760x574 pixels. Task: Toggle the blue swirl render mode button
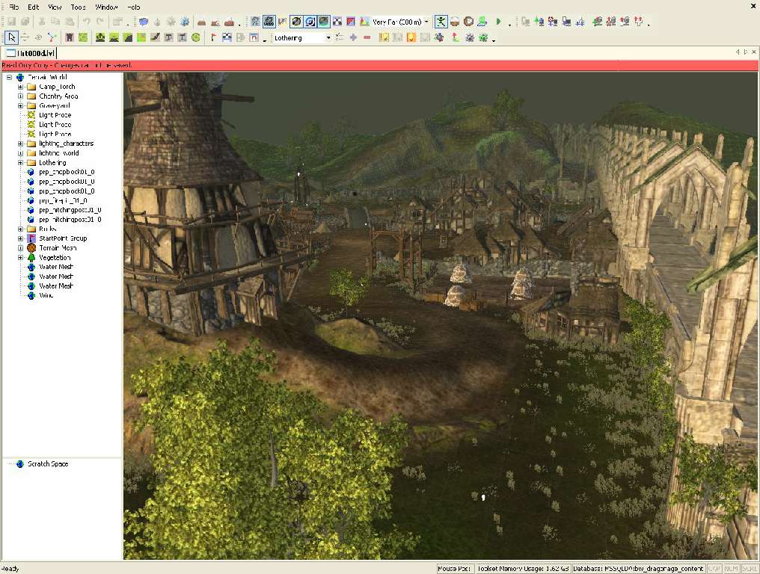tap(310, 22)
